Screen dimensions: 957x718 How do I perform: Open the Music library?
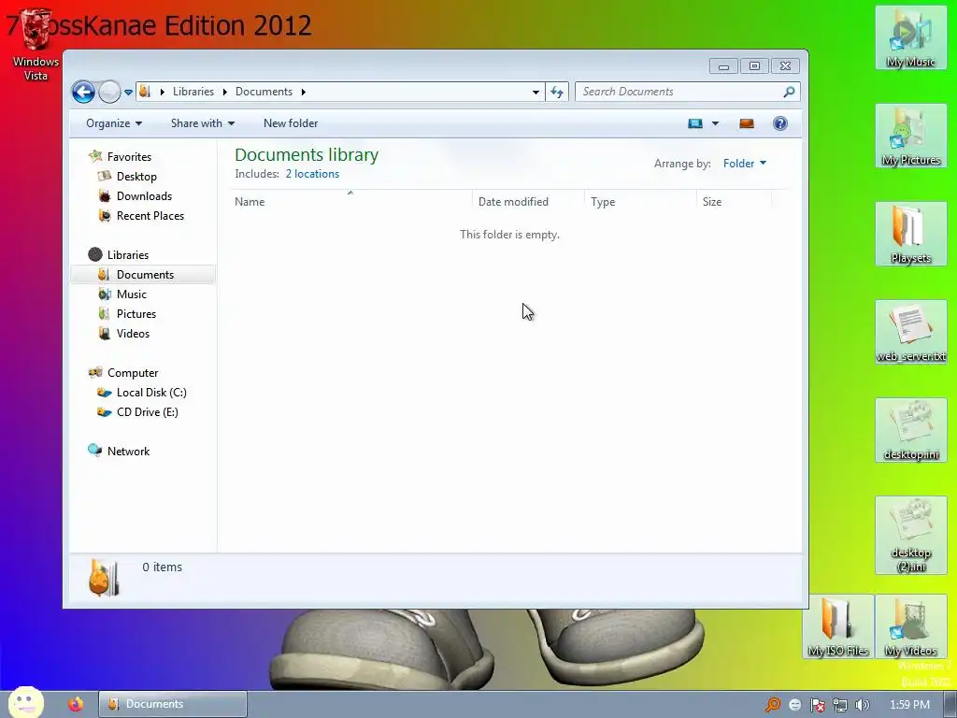click(x=131, y=294)
